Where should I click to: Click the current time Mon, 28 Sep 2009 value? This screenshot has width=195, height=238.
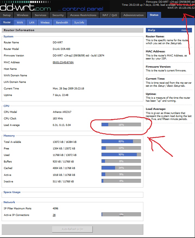click(68, 88)
